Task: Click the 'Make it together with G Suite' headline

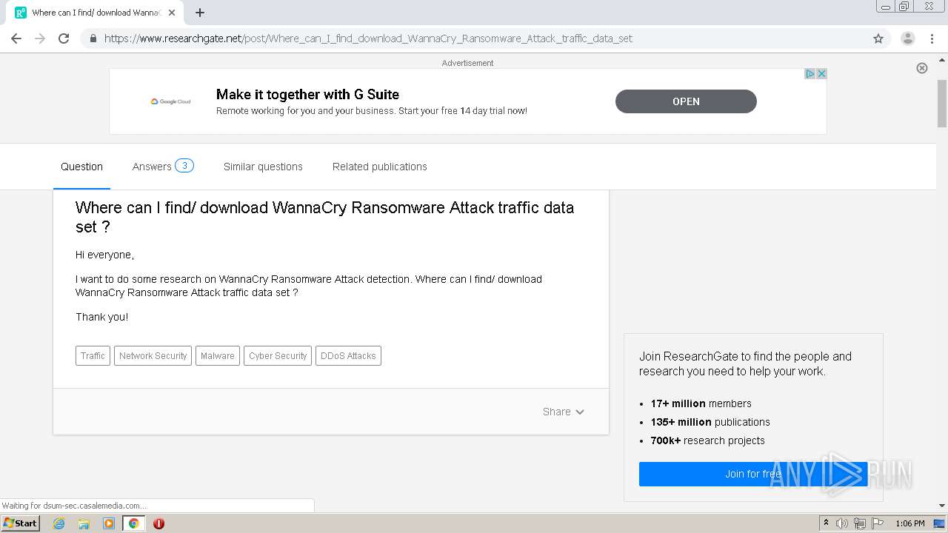Action: 307,94
